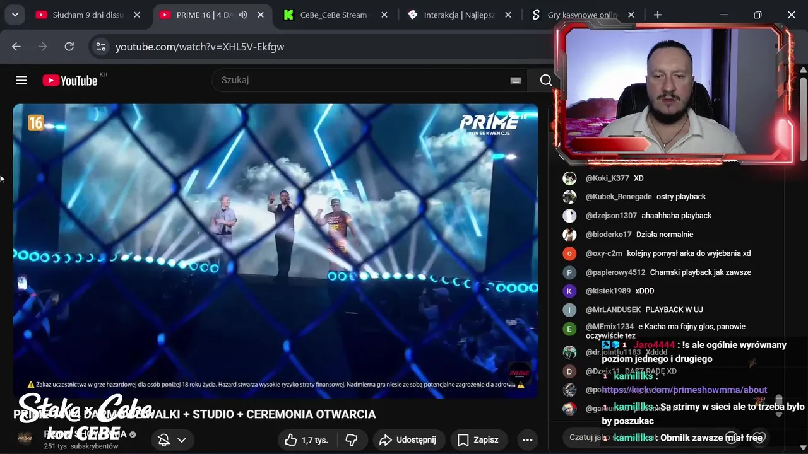The height and width of the screenshot is (454, 808).
Task: Dislike the video
Action: pos(352,439)
